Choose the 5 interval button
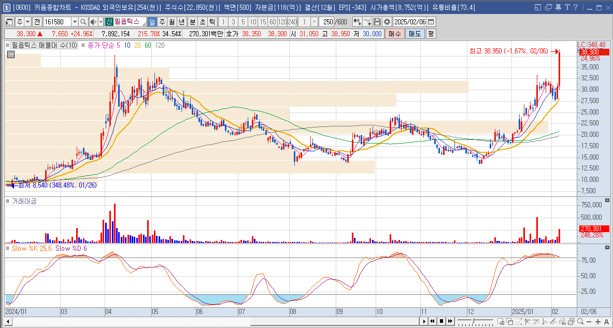The image size is (613, 328). click(243, 21)
